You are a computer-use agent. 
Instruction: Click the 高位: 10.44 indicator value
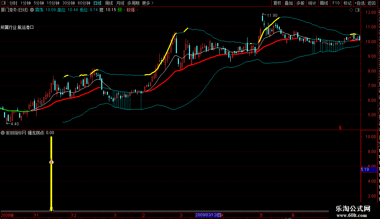[x=68, y=10]
